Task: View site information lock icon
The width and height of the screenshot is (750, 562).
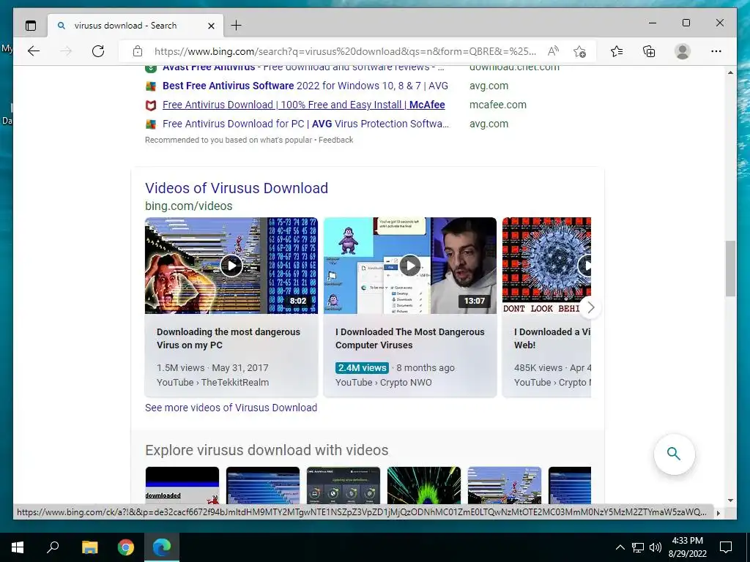Action: [138, 51]
